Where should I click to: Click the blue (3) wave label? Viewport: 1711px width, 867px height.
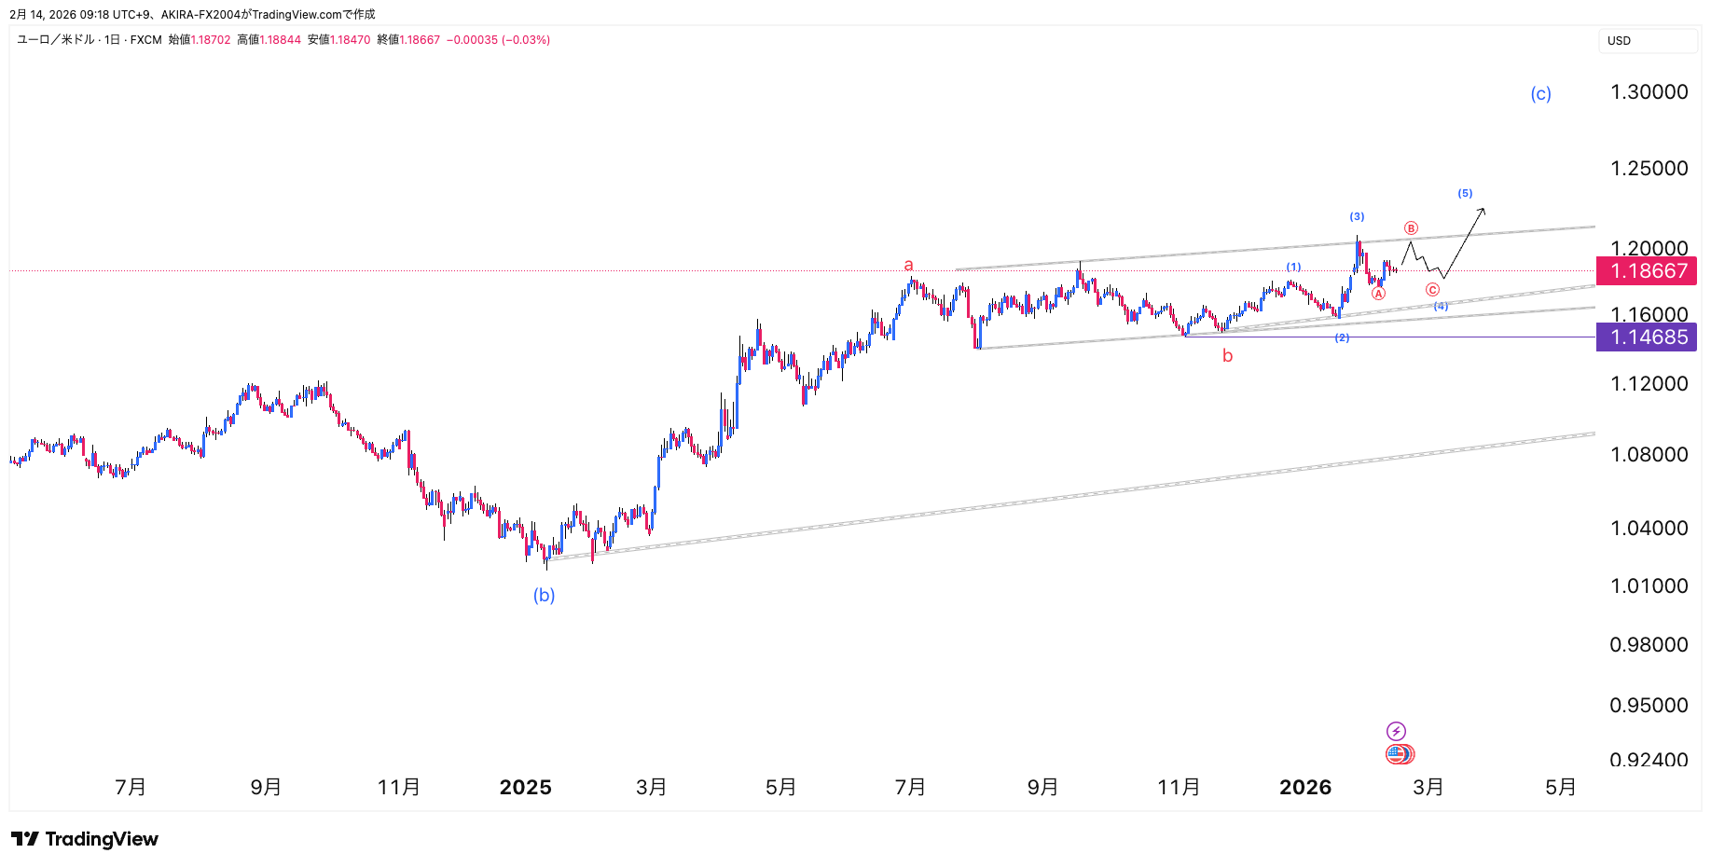[x=1357, y=216]
